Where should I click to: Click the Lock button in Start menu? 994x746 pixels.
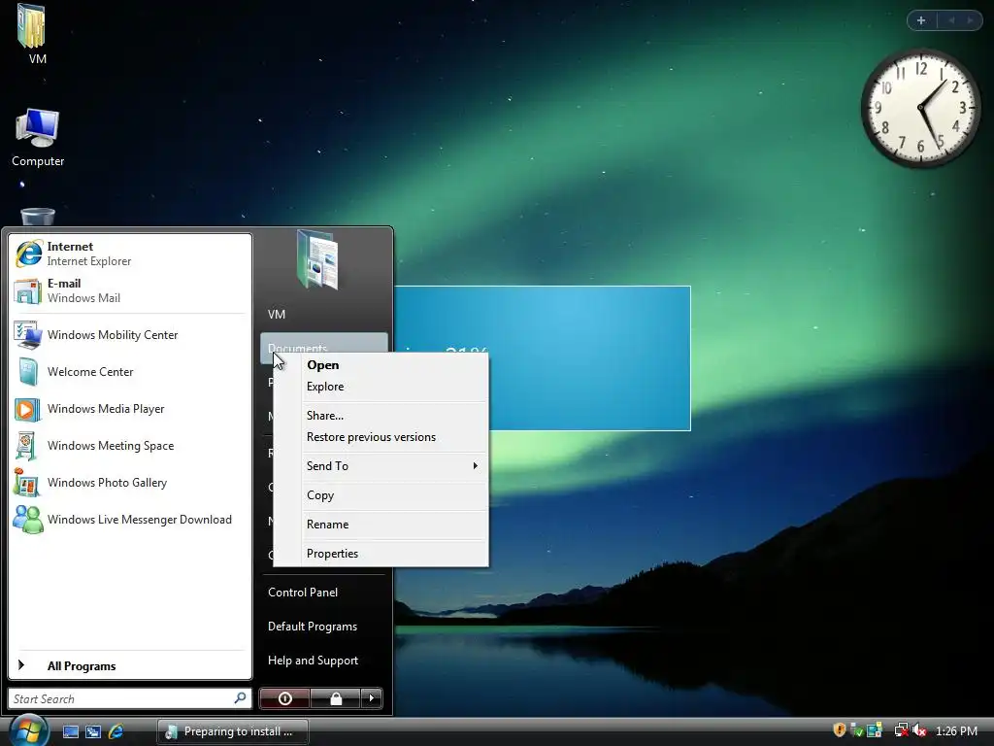[335, 698]
